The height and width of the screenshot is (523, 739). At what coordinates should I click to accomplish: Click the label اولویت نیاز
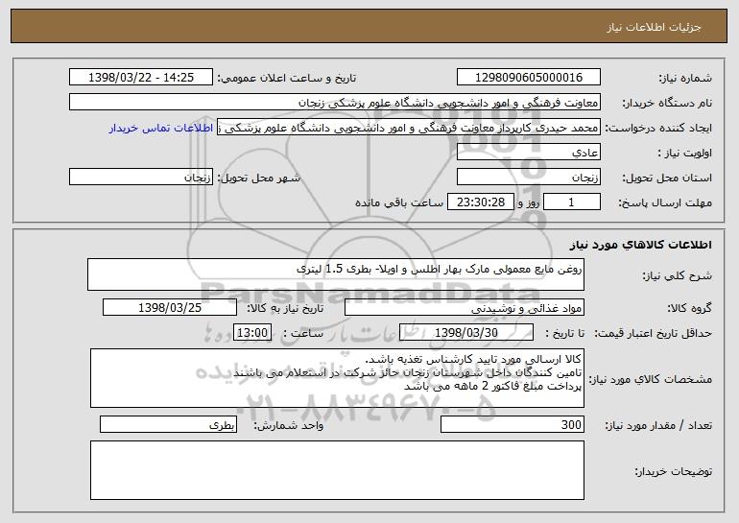[685, 153]
